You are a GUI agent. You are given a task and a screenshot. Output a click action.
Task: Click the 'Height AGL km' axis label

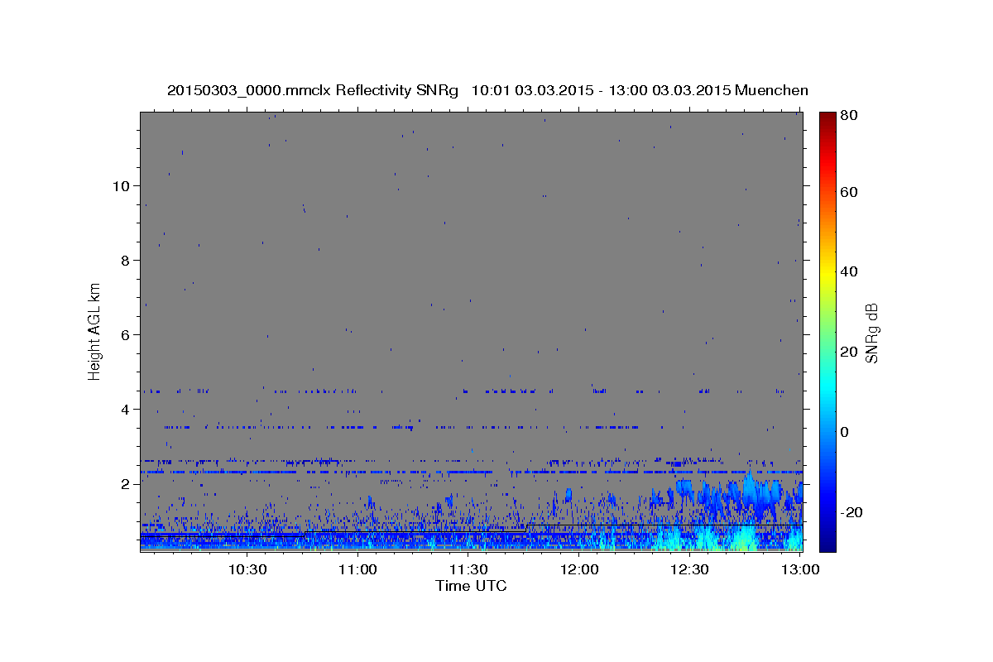coord(95,332)
